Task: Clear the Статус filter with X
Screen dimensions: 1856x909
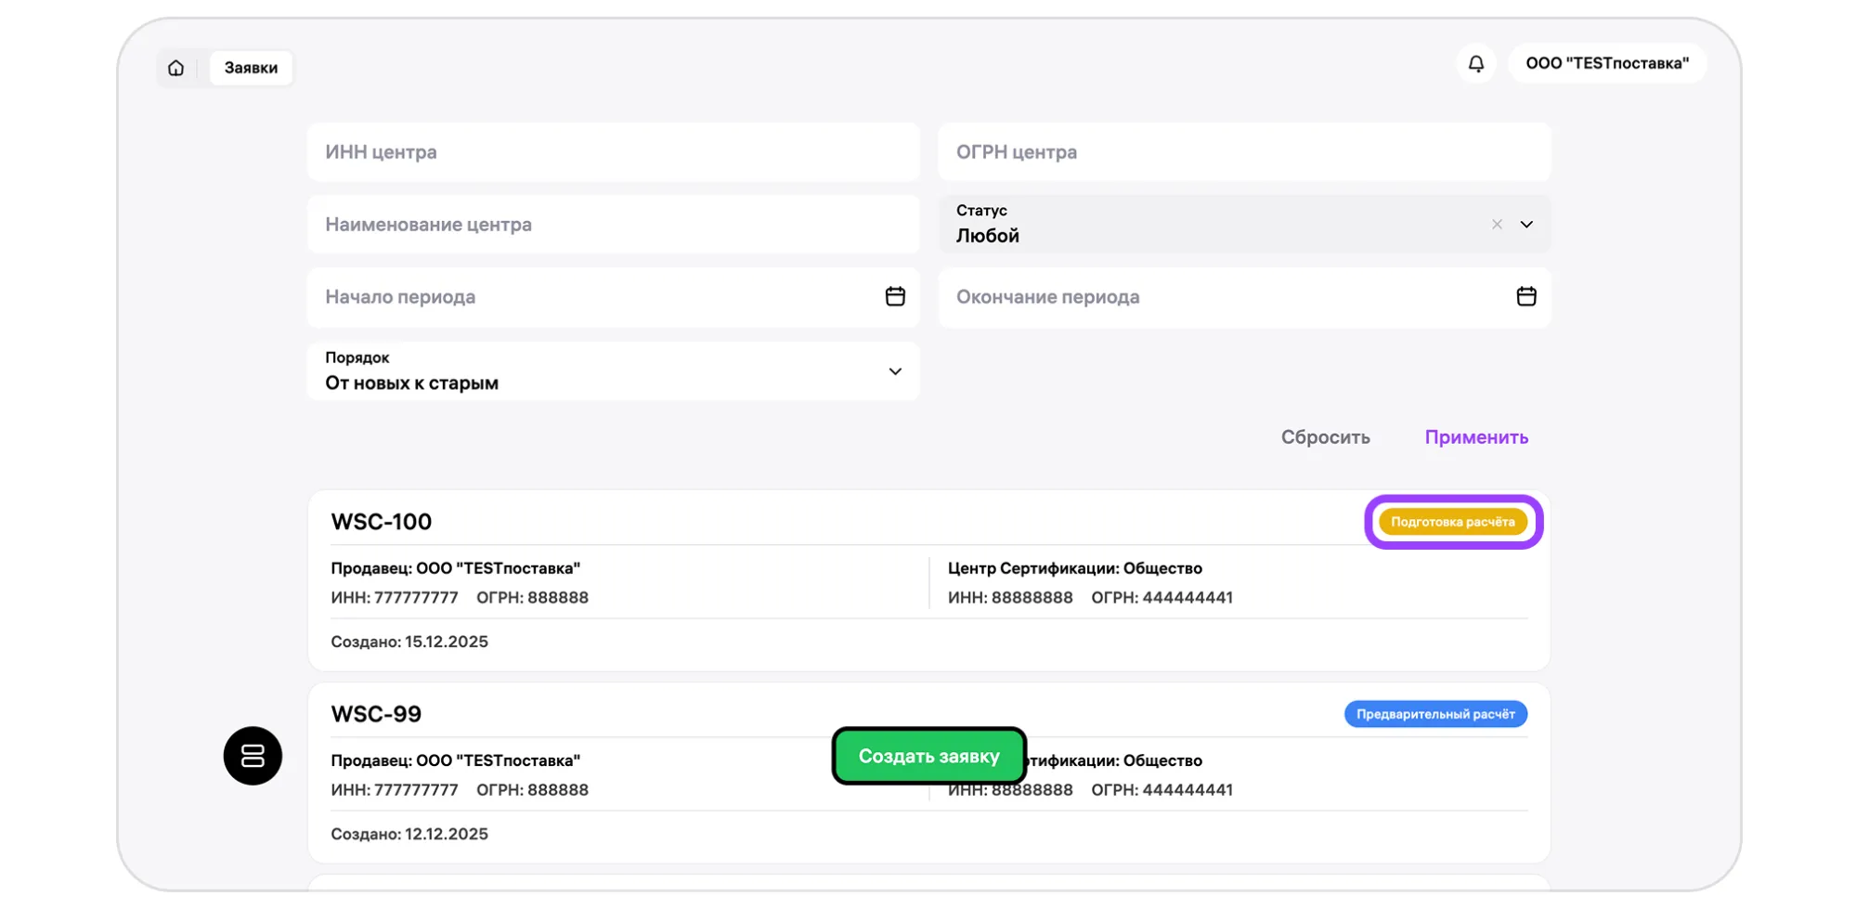Action: [1496, 225]
